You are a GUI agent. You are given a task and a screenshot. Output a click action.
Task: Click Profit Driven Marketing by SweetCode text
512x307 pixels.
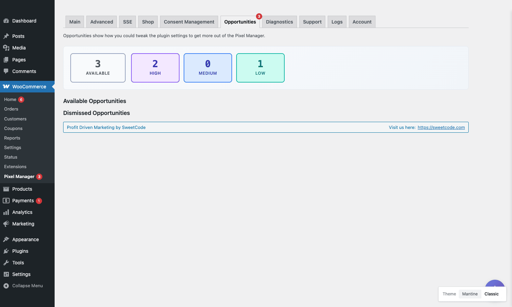[x=106, y=127]
